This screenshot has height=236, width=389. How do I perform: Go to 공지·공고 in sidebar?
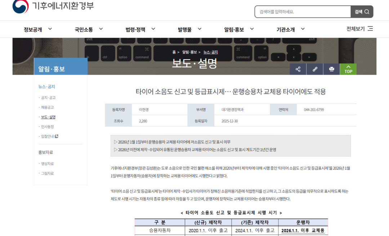click(48, 98)
